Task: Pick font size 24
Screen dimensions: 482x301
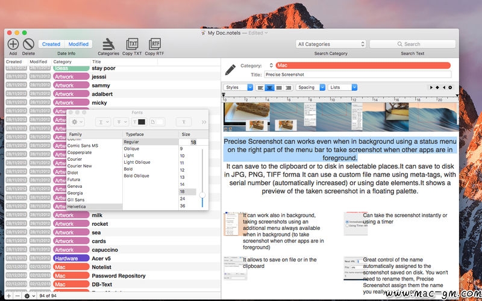Action: click(183, 199)
